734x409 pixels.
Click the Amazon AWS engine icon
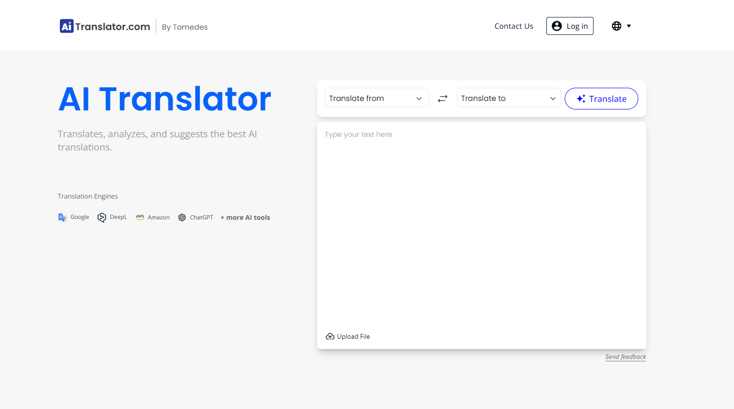[140, 217]
